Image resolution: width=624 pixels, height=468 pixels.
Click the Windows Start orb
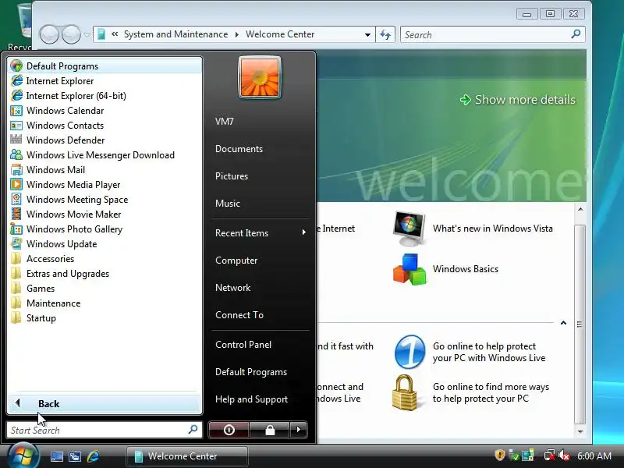(23, 456)
